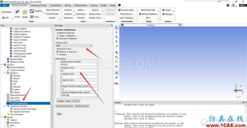The height and width of the screenshot is (128, 247).
Task: Click the Check mesh checkmark icon
Action: tap(17, 12)
